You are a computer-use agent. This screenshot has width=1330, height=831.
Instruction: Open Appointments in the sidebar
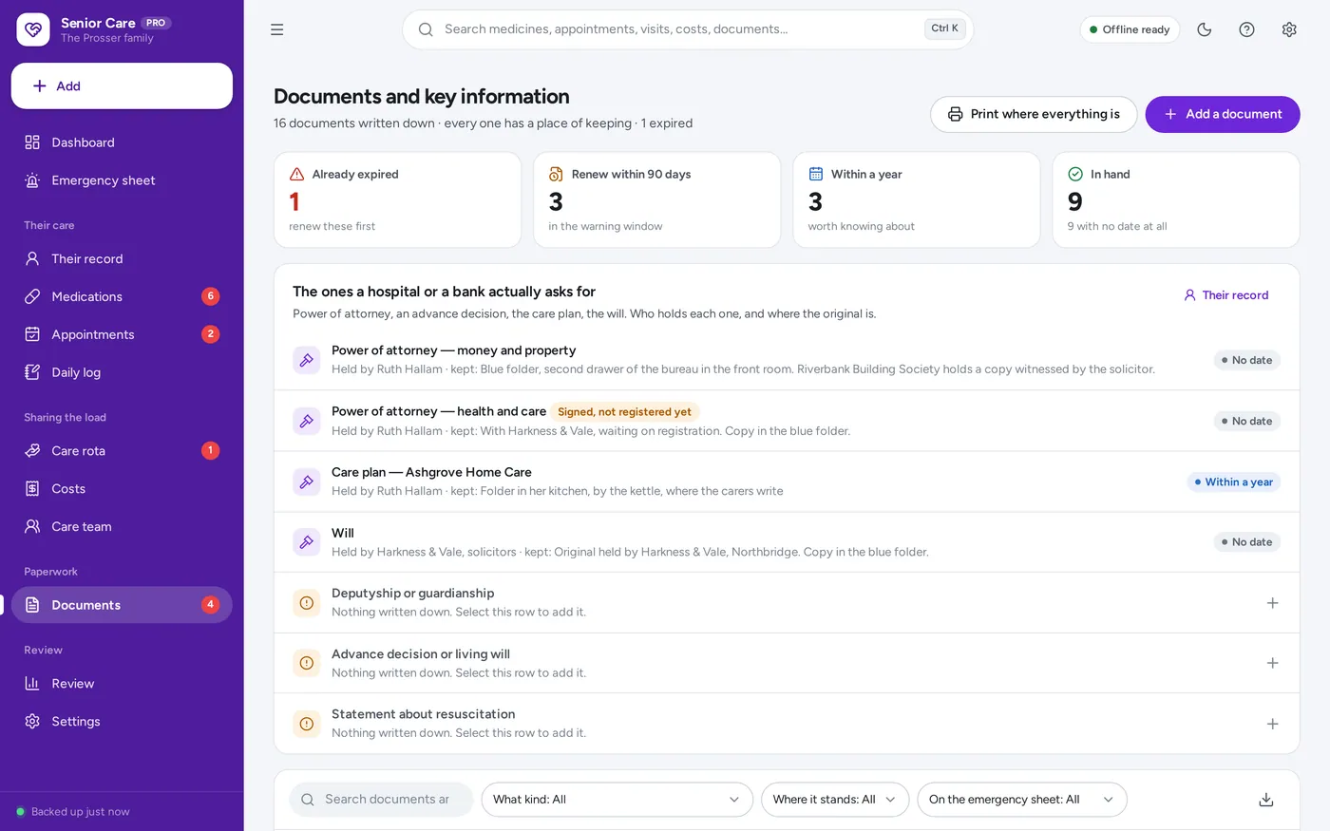[122, 334]
